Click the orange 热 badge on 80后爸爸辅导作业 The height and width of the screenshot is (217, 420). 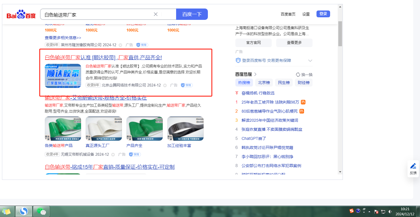(302, 111)
